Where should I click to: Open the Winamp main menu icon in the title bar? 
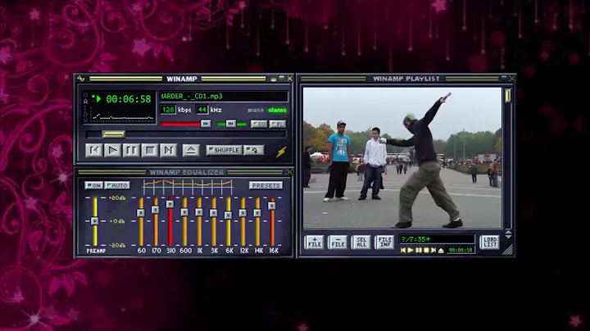pos(81,79)
